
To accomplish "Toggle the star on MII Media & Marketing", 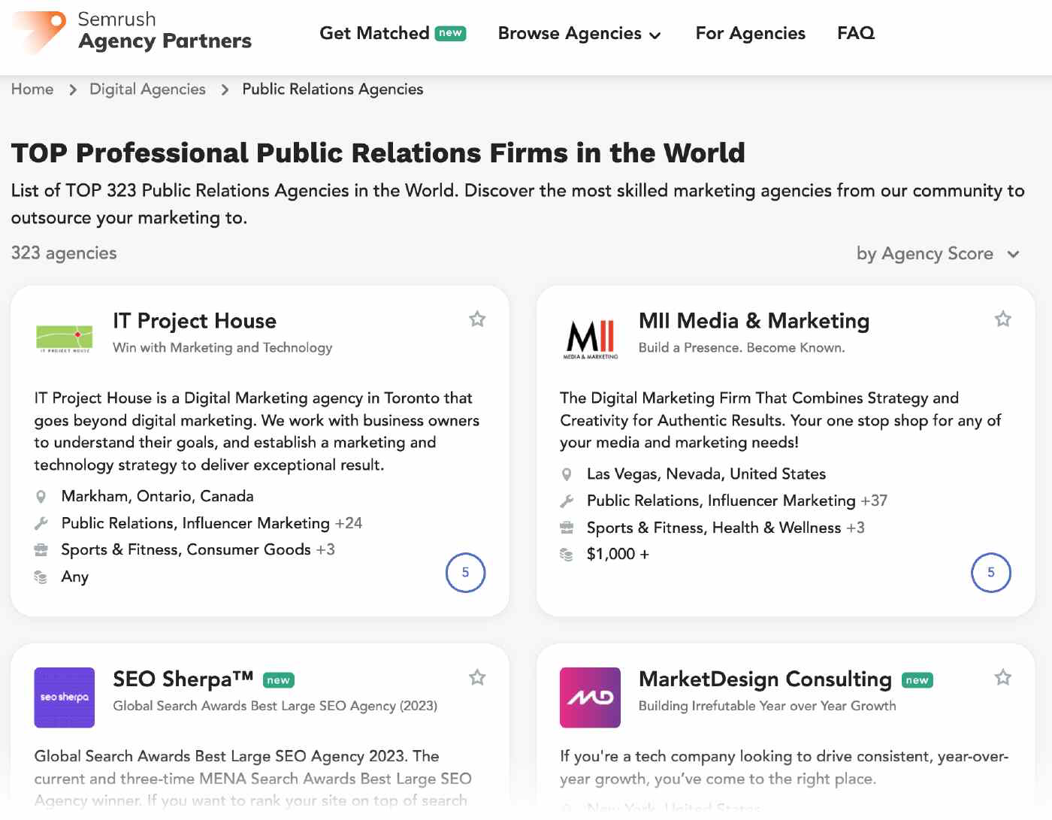I will coord(1002,319).
